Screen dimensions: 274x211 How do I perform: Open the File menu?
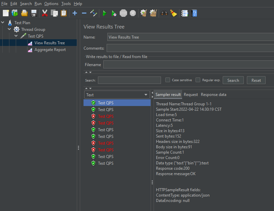[4, 4]
